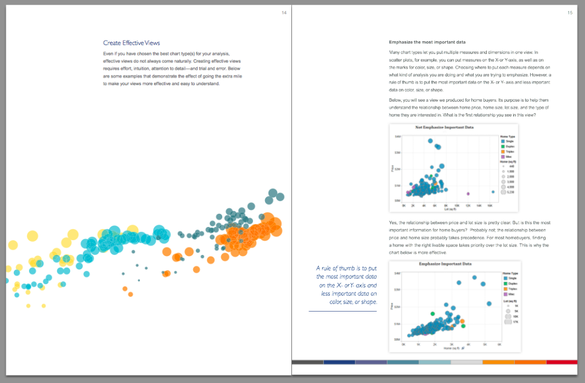The height and width of the screenshot is (383, 585).
Task: Click the 17K lot size legend circle
Action: pos(508,322)
